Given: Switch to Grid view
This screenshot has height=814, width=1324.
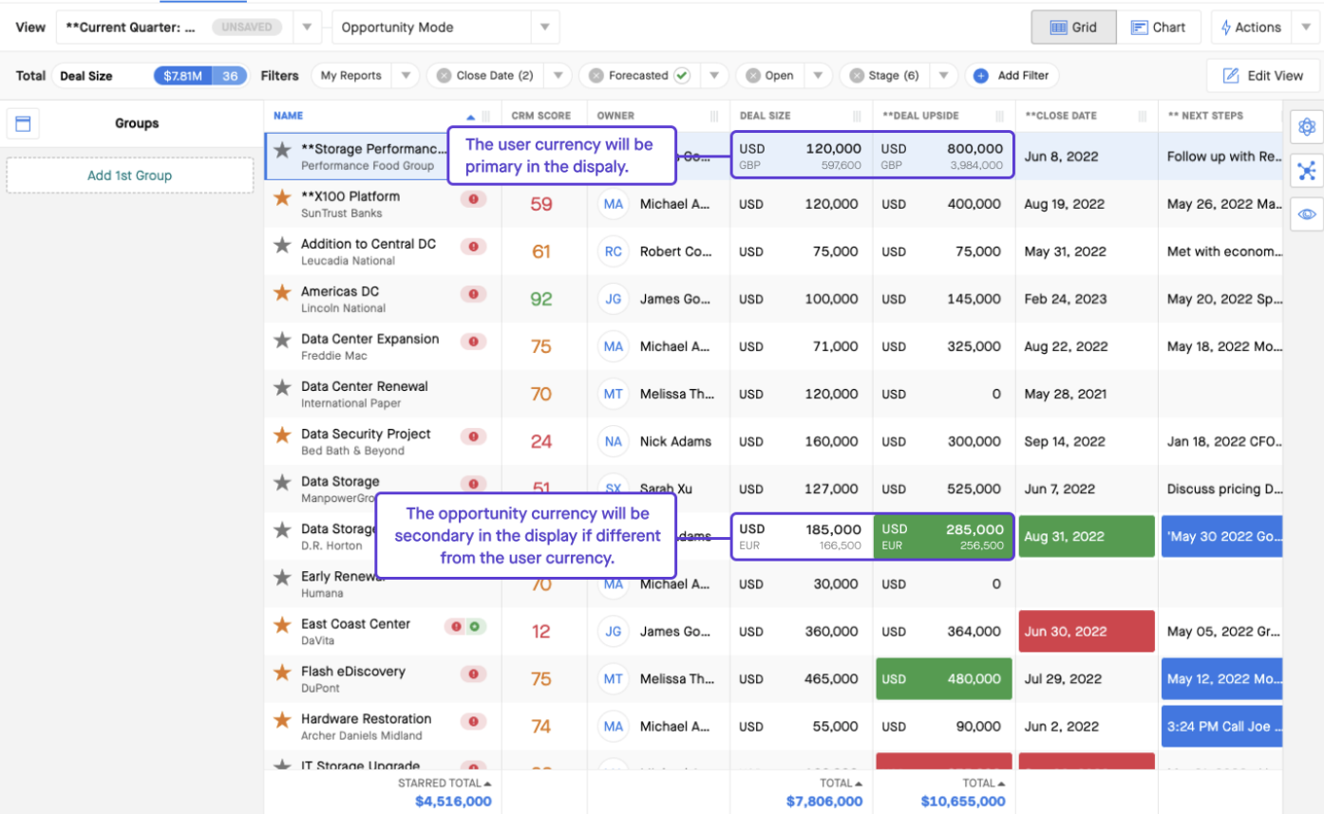Looking at the screenshot, I should click(1073, 28).
